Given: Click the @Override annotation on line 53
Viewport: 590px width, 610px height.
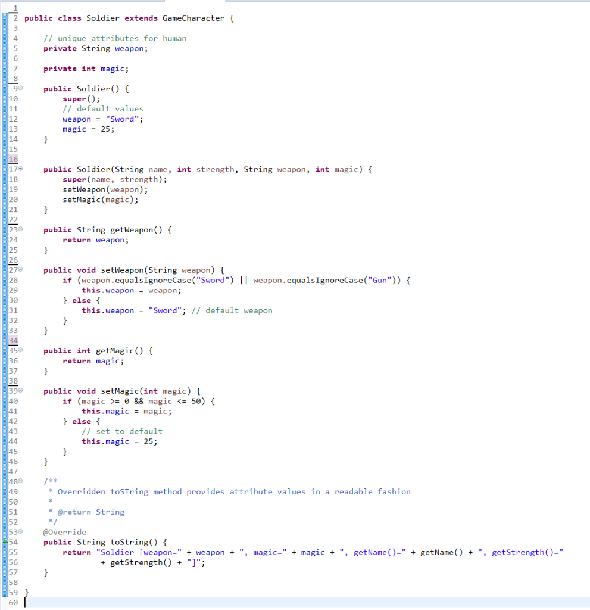Looking at the screenshot, I should point(65,532).
